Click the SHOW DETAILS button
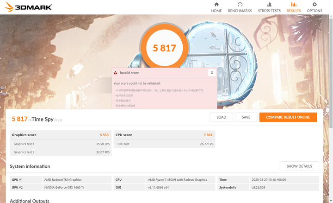The height and width of the screenshot is (203, 333). [299, 166]
